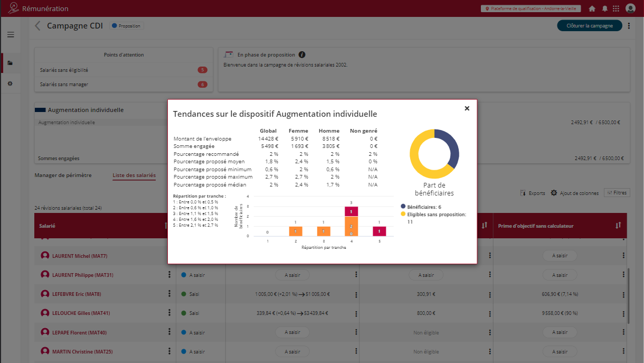Sort by the Salarié column header

48,226
